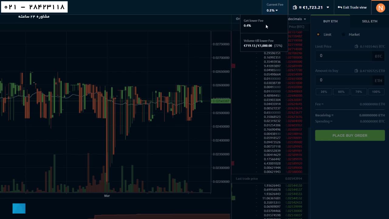Image resolution: width=389 pixels, height=219 pixels.
Task: Click the orange N profile avatar
Action: [380, 8]
